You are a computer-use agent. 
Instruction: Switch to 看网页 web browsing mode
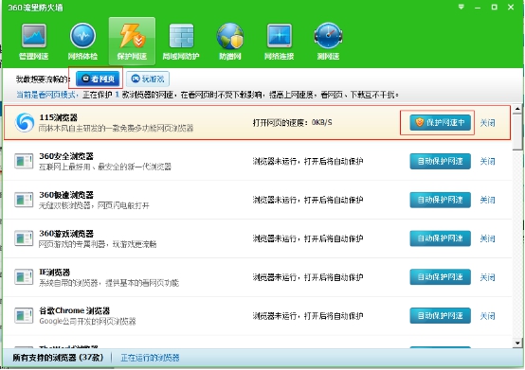(98, 79)
